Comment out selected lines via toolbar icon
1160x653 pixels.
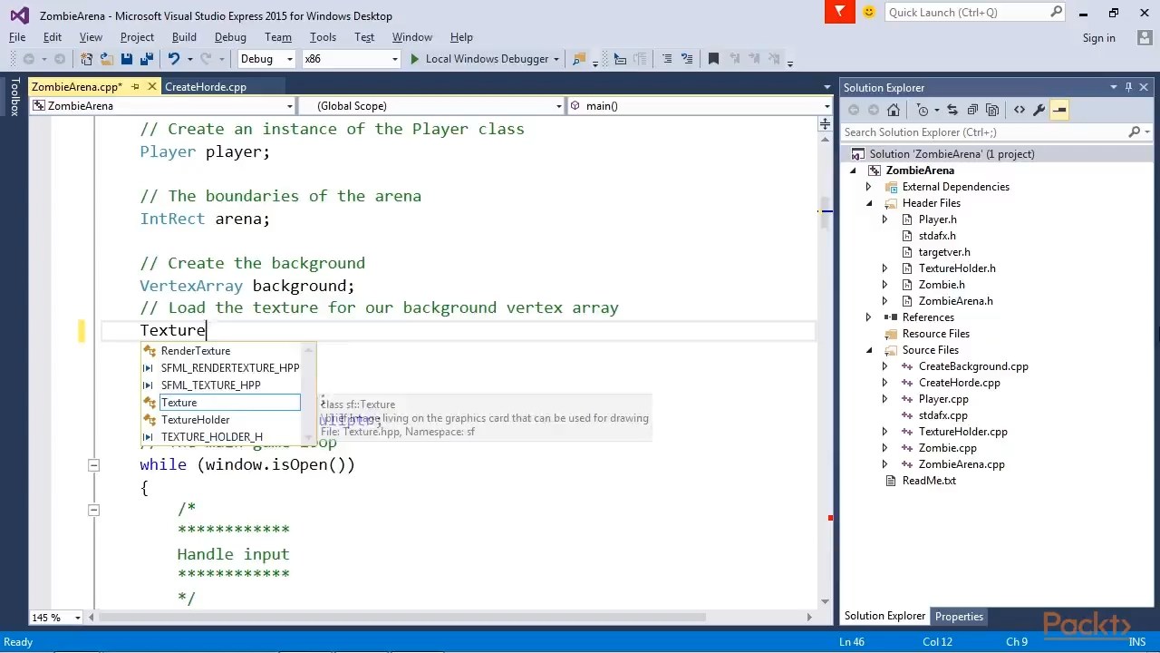667,59
